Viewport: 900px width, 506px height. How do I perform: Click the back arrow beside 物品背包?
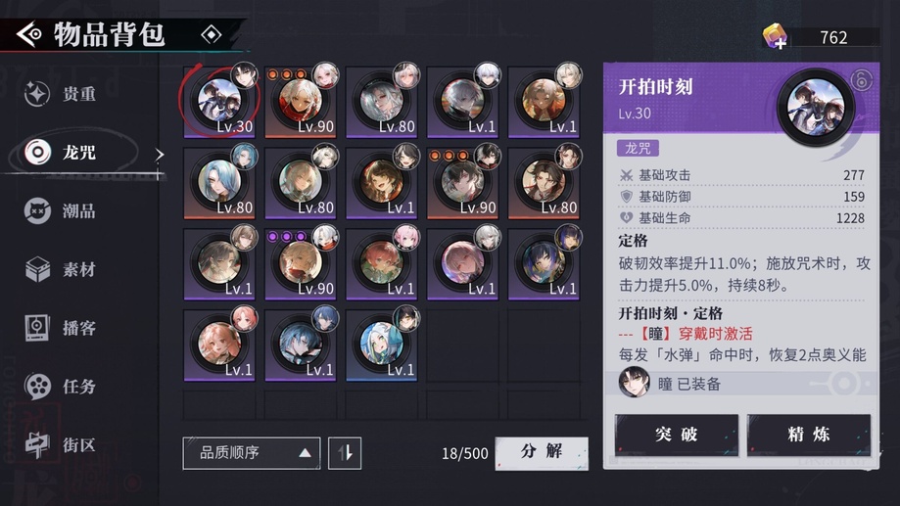coord(29,35)
